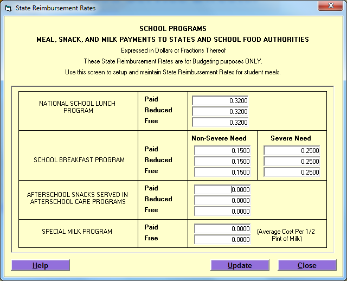The width and height of the screenshot is (347, 281).
Task: Edit Breakfast Severe Need Paid rate
Action: 292,151
